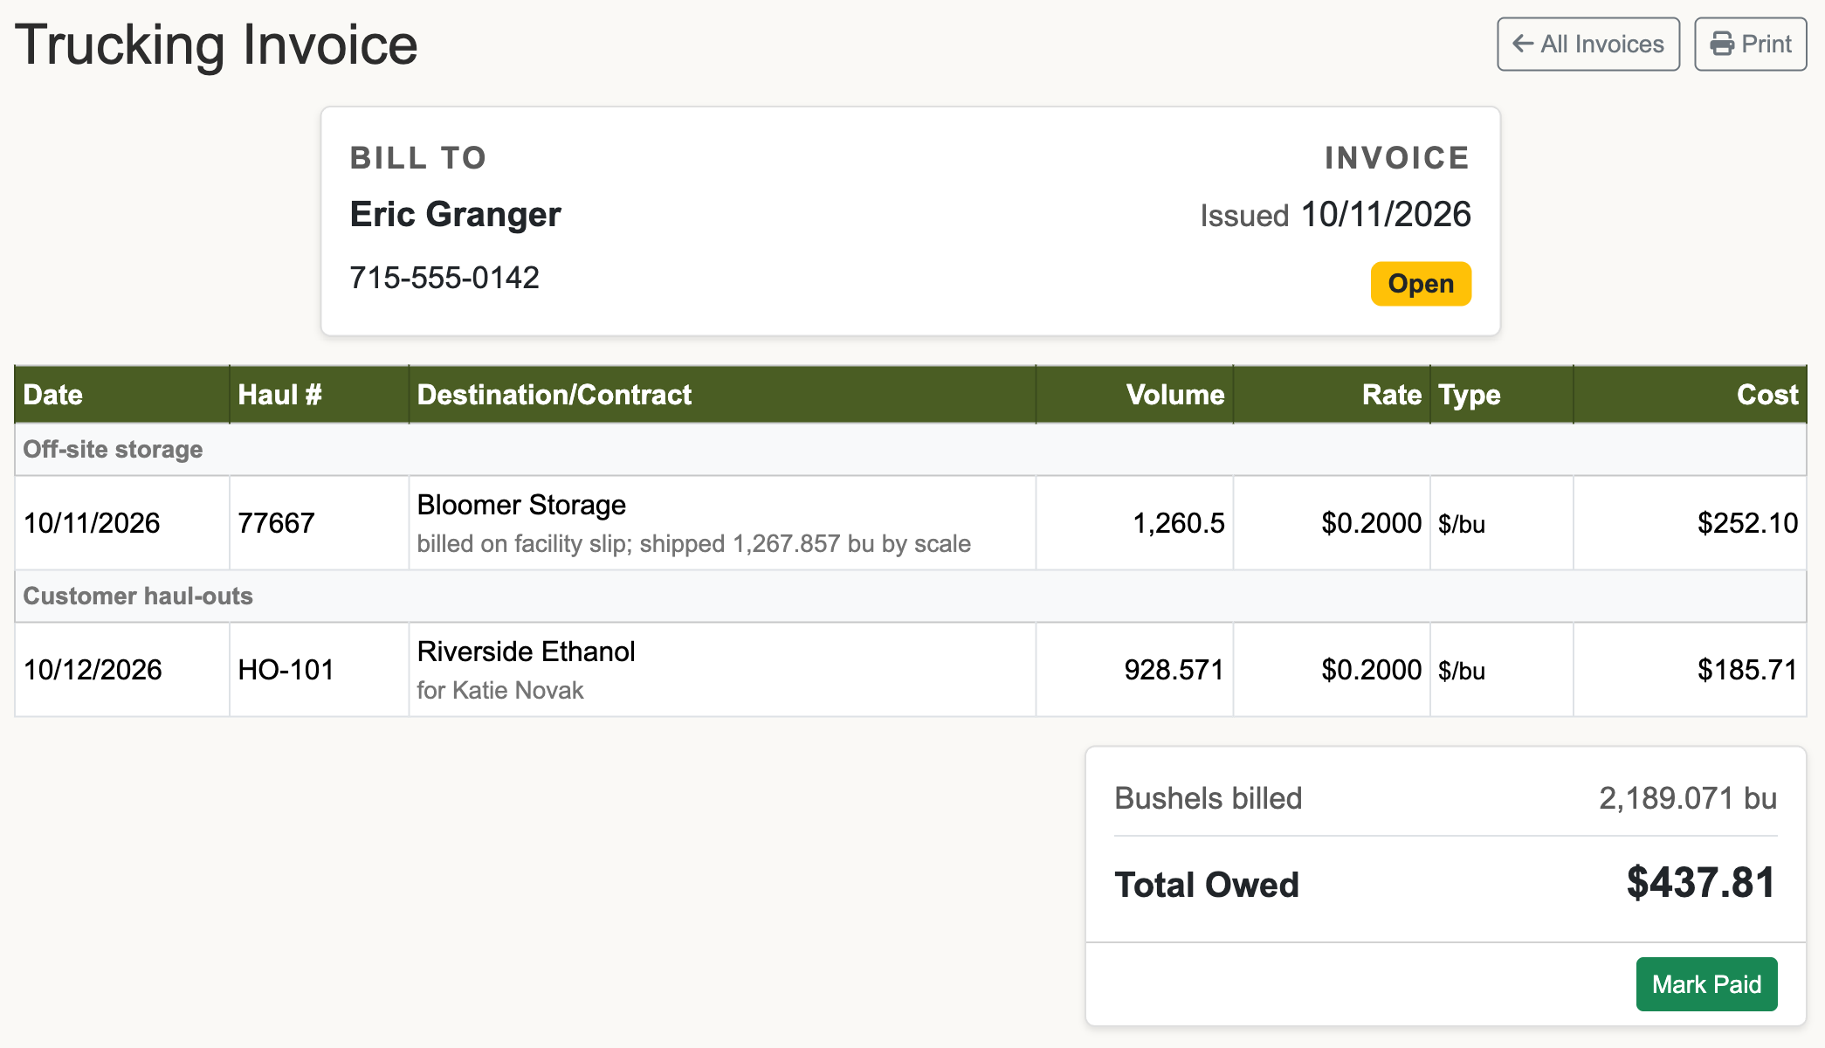Click the Date column header

122,395
